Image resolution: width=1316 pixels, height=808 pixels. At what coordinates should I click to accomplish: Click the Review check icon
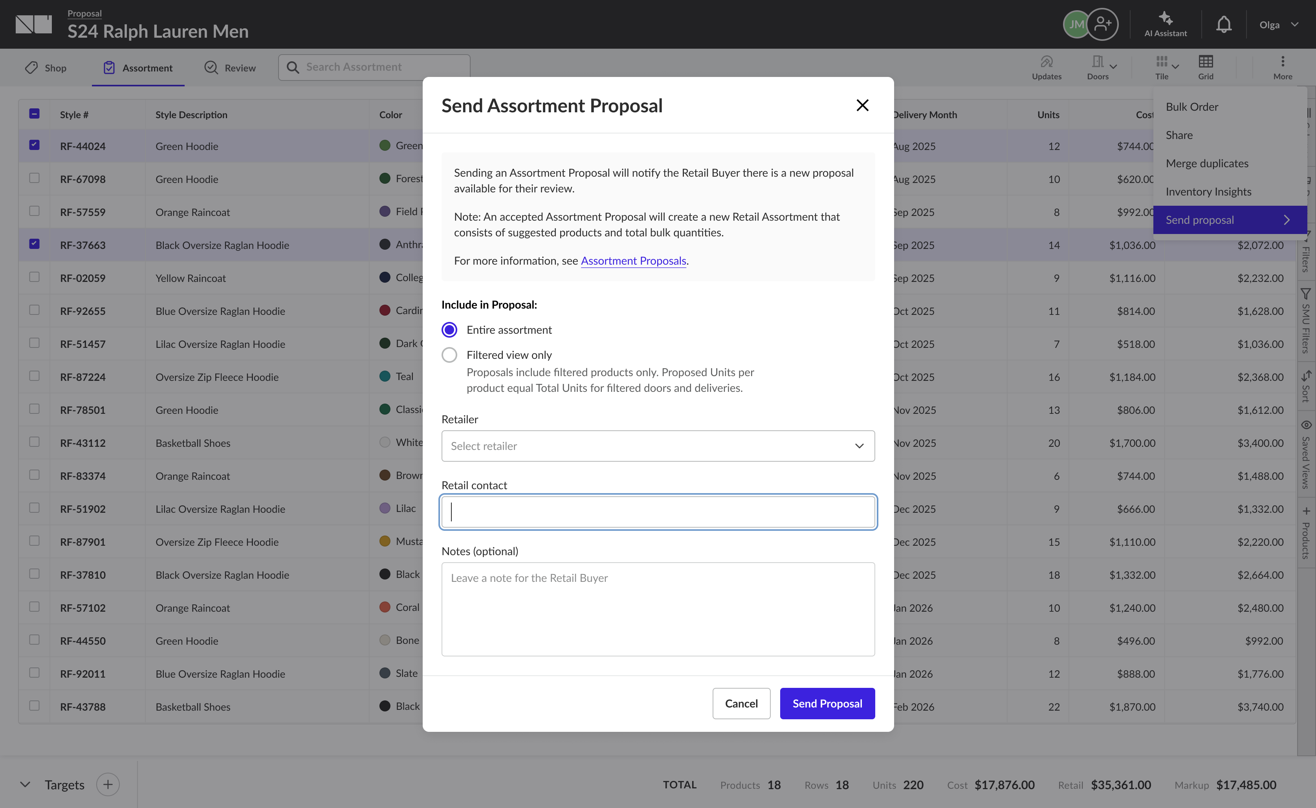pyautogui.click(x=211, y=68)
